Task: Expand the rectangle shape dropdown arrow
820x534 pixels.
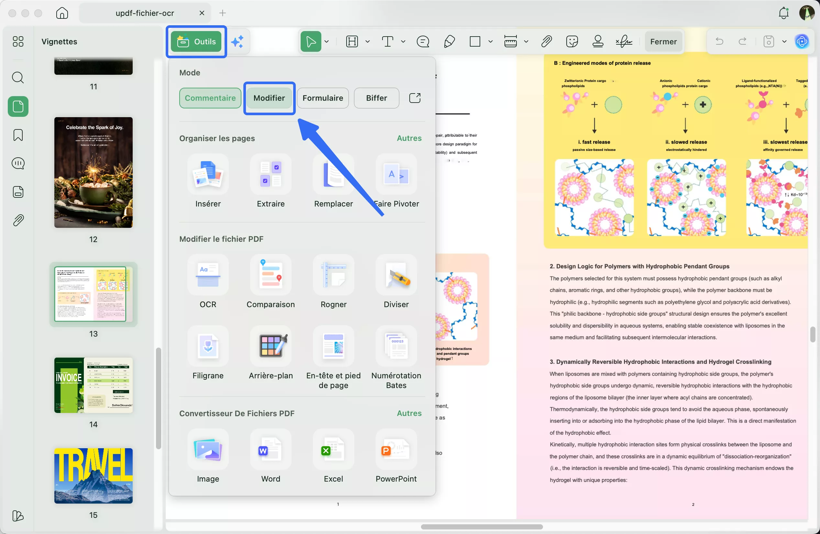Action: [x=490, y=42]
